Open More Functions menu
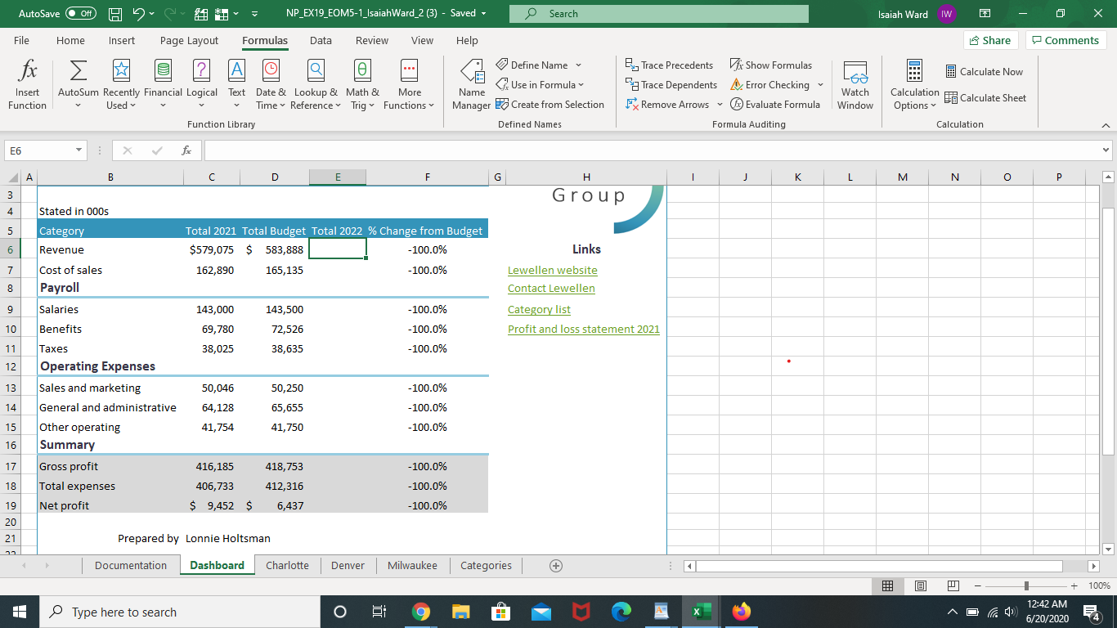 tap(409, 84)
